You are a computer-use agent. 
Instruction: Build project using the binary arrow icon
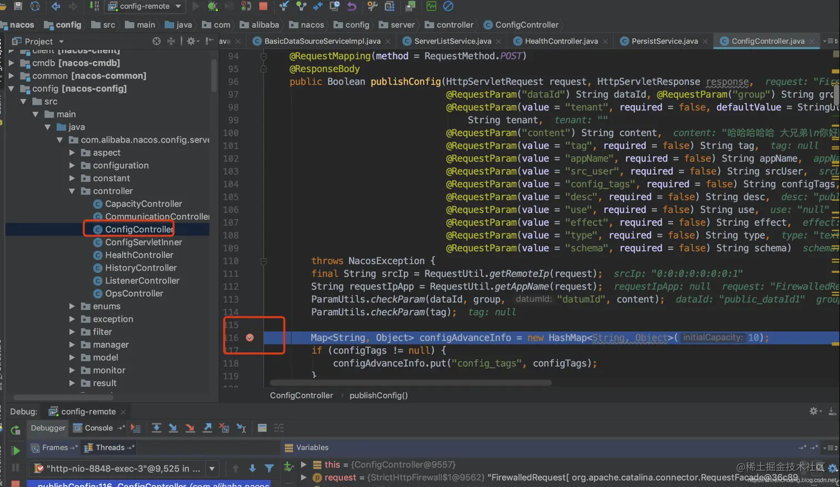pyautogui.click(x=94, y=6)
